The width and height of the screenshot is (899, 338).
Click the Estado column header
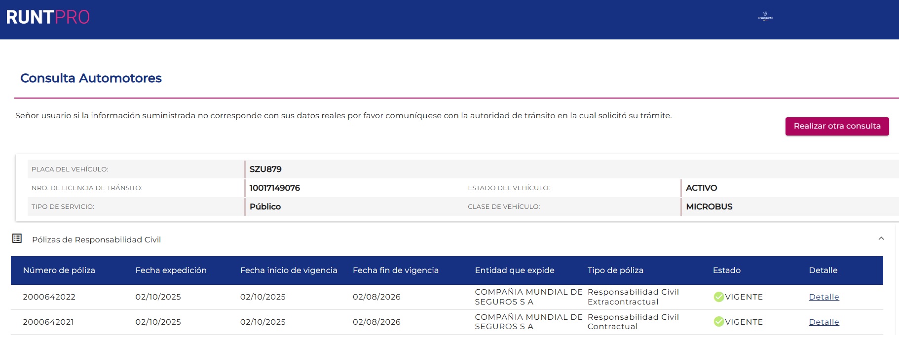[x=726, y=270]
